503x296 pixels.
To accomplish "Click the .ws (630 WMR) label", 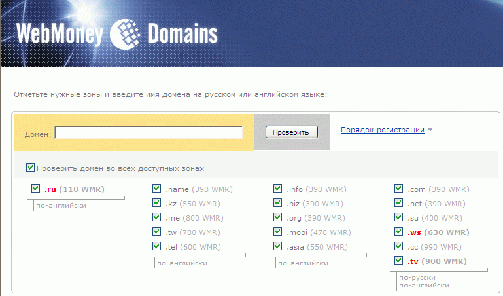I will click(x=438, y=232).
